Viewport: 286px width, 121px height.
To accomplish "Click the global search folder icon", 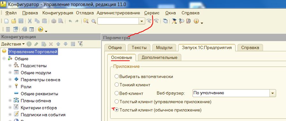I will click(86, 21).
